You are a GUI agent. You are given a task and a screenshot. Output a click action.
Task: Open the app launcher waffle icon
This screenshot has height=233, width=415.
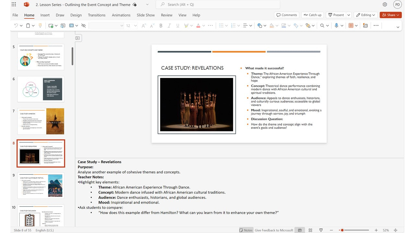[x=14, y=5]
